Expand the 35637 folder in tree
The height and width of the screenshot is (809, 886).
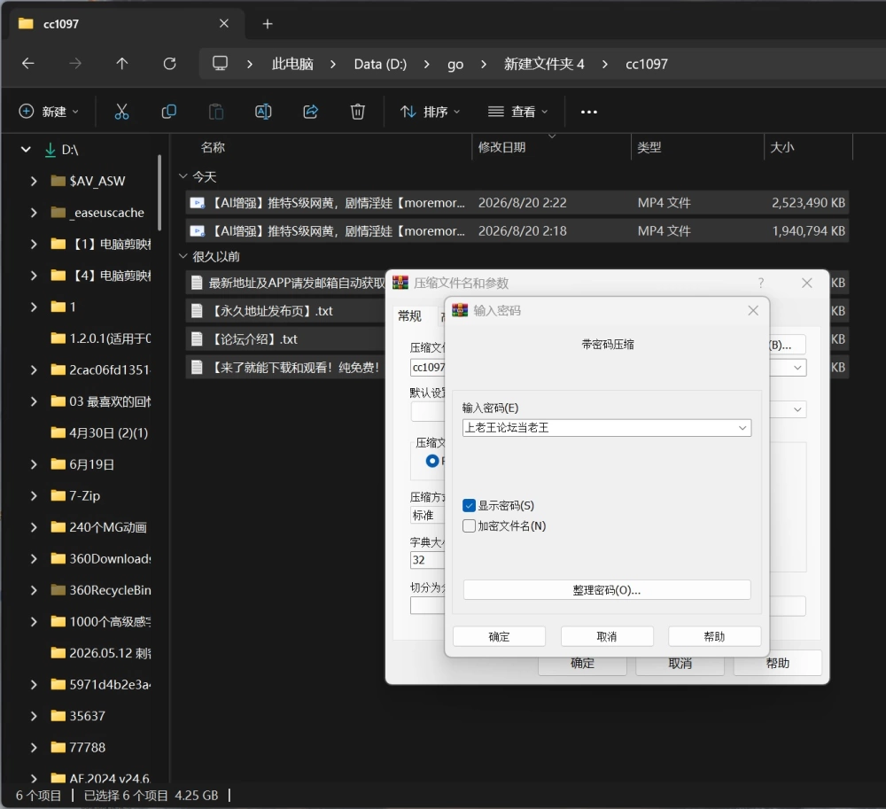(x=34, y=716)
